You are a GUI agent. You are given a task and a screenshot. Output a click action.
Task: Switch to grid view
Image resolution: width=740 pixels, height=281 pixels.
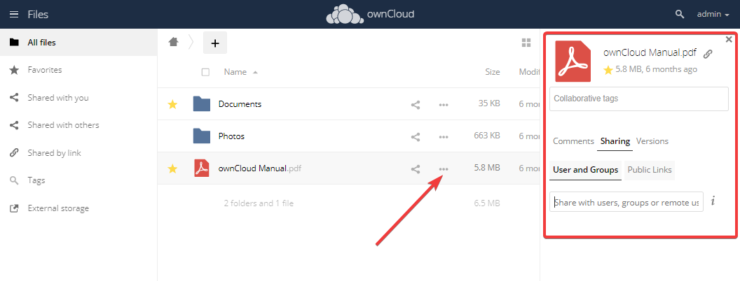pyautogui.click(x=526, y=43)
